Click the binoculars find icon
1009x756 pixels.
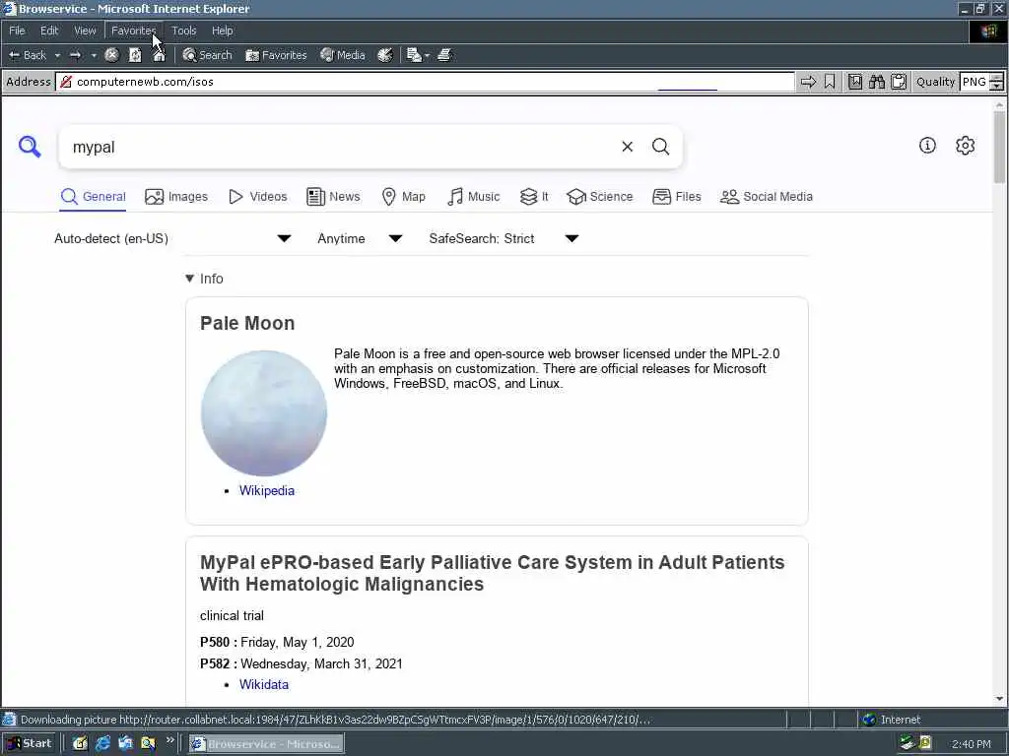pyautogui.click(x=877, y=82)
